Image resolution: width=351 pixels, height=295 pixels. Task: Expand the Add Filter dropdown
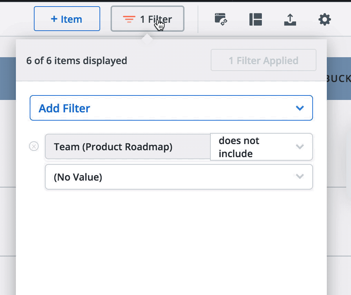[171, 108]
